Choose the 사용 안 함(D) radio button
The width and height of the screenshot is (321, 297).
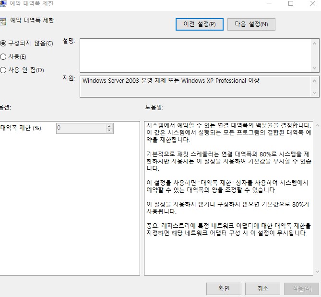3,70
